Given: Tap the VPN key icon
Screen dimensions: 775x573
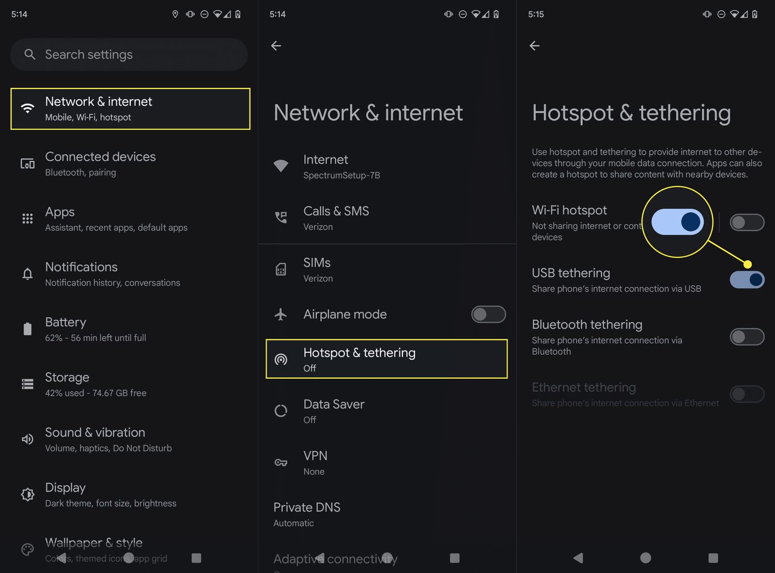Looking at the screenshot, I should coord(281,462).
